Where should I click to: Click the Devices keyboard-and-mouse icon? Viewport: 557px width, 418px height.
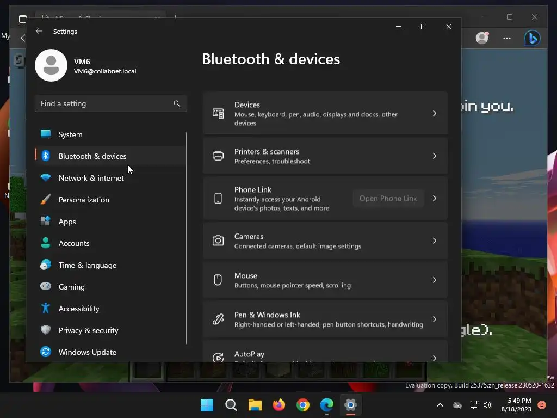[x=218, y=113]
